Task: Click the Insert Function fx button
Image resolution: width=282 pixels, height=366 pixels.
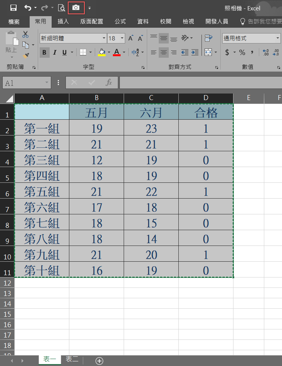Action: point(109,82)
